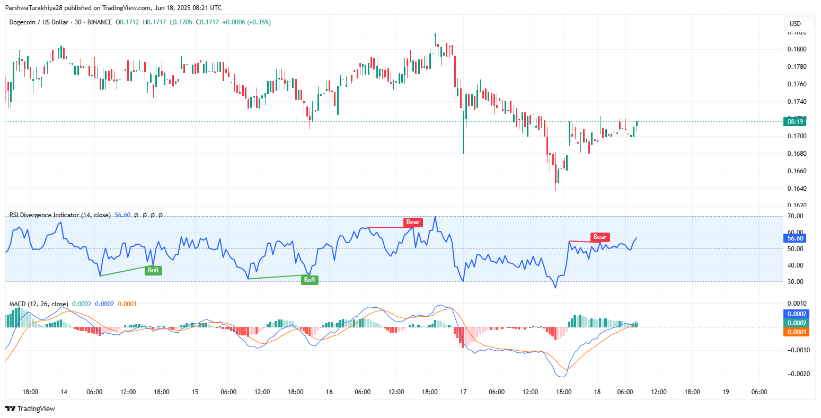Screen dimensions: 821x418
Task: Click the green 0.0002 MACD histogram tag
Action: [x=795, y=323]
